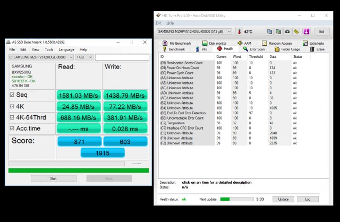Screen dimensions: 340x222
Task: Select the End To End Error Detection row
Action: coord(229,113)
